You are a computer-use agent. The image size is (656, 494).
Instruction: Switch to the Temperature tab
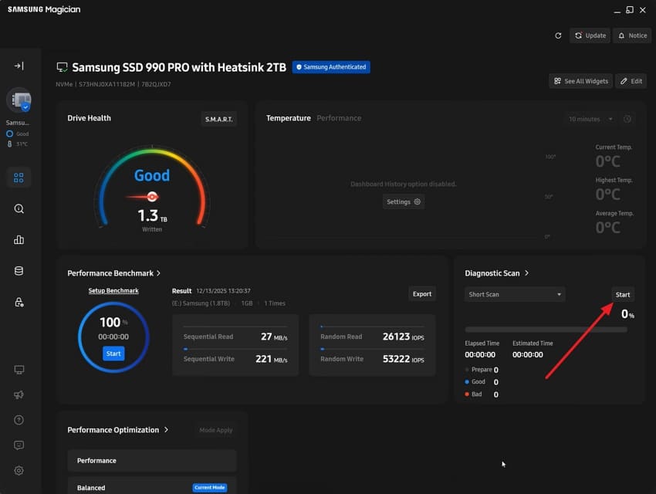289,118
